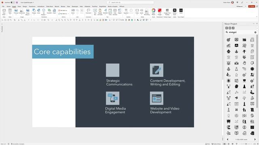Select the Screenshot tool in ribbon
259x145 pixels.
[x=21, y=12]
